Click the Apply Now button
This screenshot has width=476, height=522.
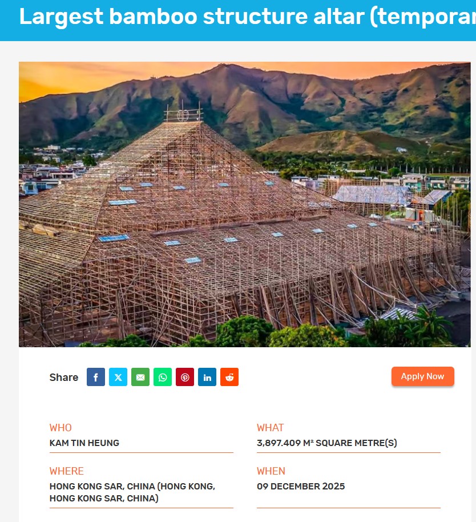[x=422, y=376]
